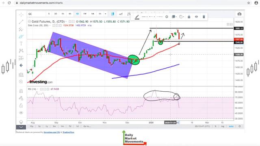This screenshot has height=146, width=260.
Task: Zoom chart to the 7d range
Action: pos(70,126)
